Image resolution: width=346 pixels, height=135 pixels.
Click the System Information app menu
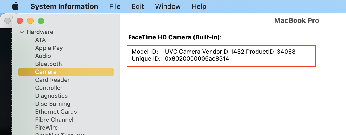(x=64, y=6)
